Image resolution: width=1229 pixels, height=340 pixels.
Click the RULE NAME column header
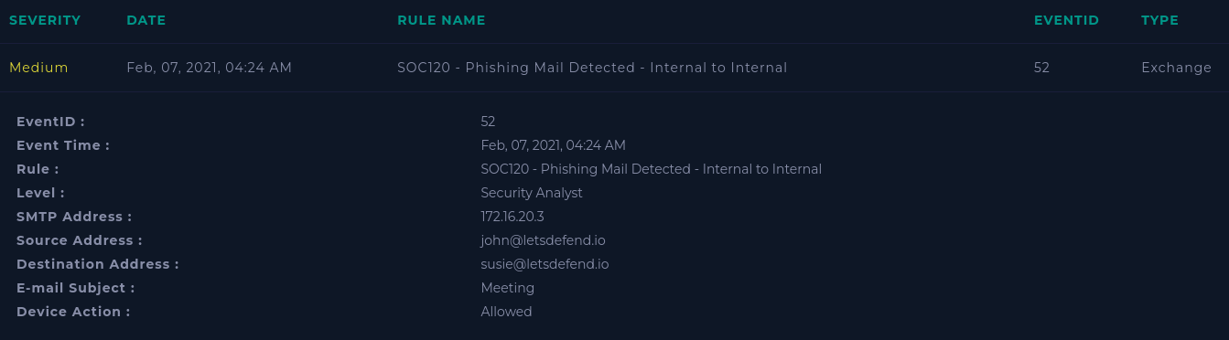[x=441, y=20]
